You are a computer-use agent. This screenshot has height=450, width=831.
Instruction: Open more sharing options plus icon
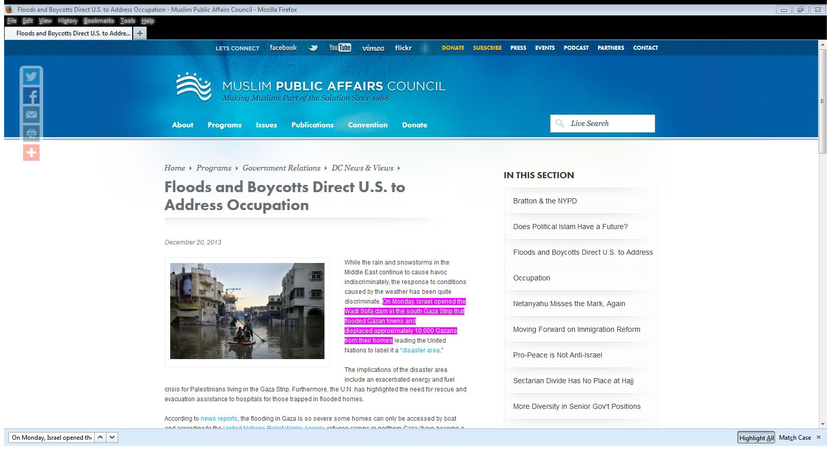pyautogui.click(x=31, y=153)
